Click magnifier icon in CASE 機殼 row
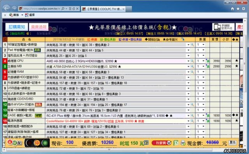Image resolution: width=249 pixels, height=154 pixels. (x=192, y=115)
